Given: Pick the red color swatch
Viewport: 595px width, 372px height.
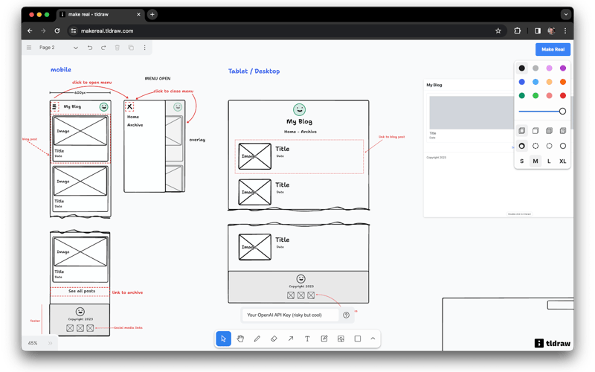Looking at the screenshot, I should point(563,96).
